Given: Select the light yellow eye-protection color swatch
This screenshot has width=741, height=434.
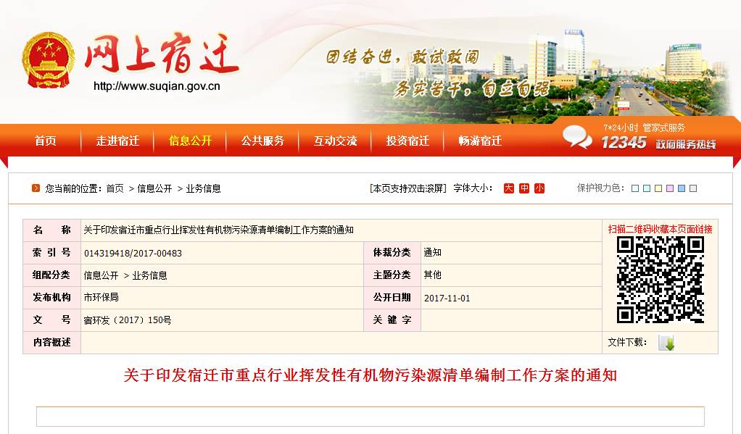Looking at the screenshot, I should [x=658, y=188].
